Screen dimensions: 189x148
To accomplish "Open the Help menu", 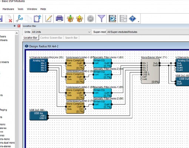I will 43,9.
